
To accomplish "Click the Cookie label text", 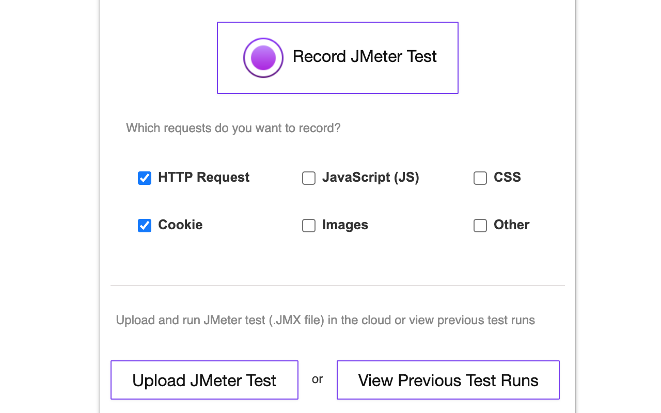I will click(180, 225).
